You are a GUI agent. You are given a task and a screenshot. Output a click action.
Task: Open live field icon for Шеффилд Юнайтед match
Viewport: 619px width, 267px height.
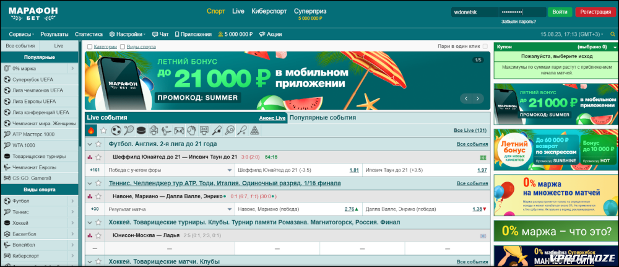pyautogui.click(x=483, y=157)
